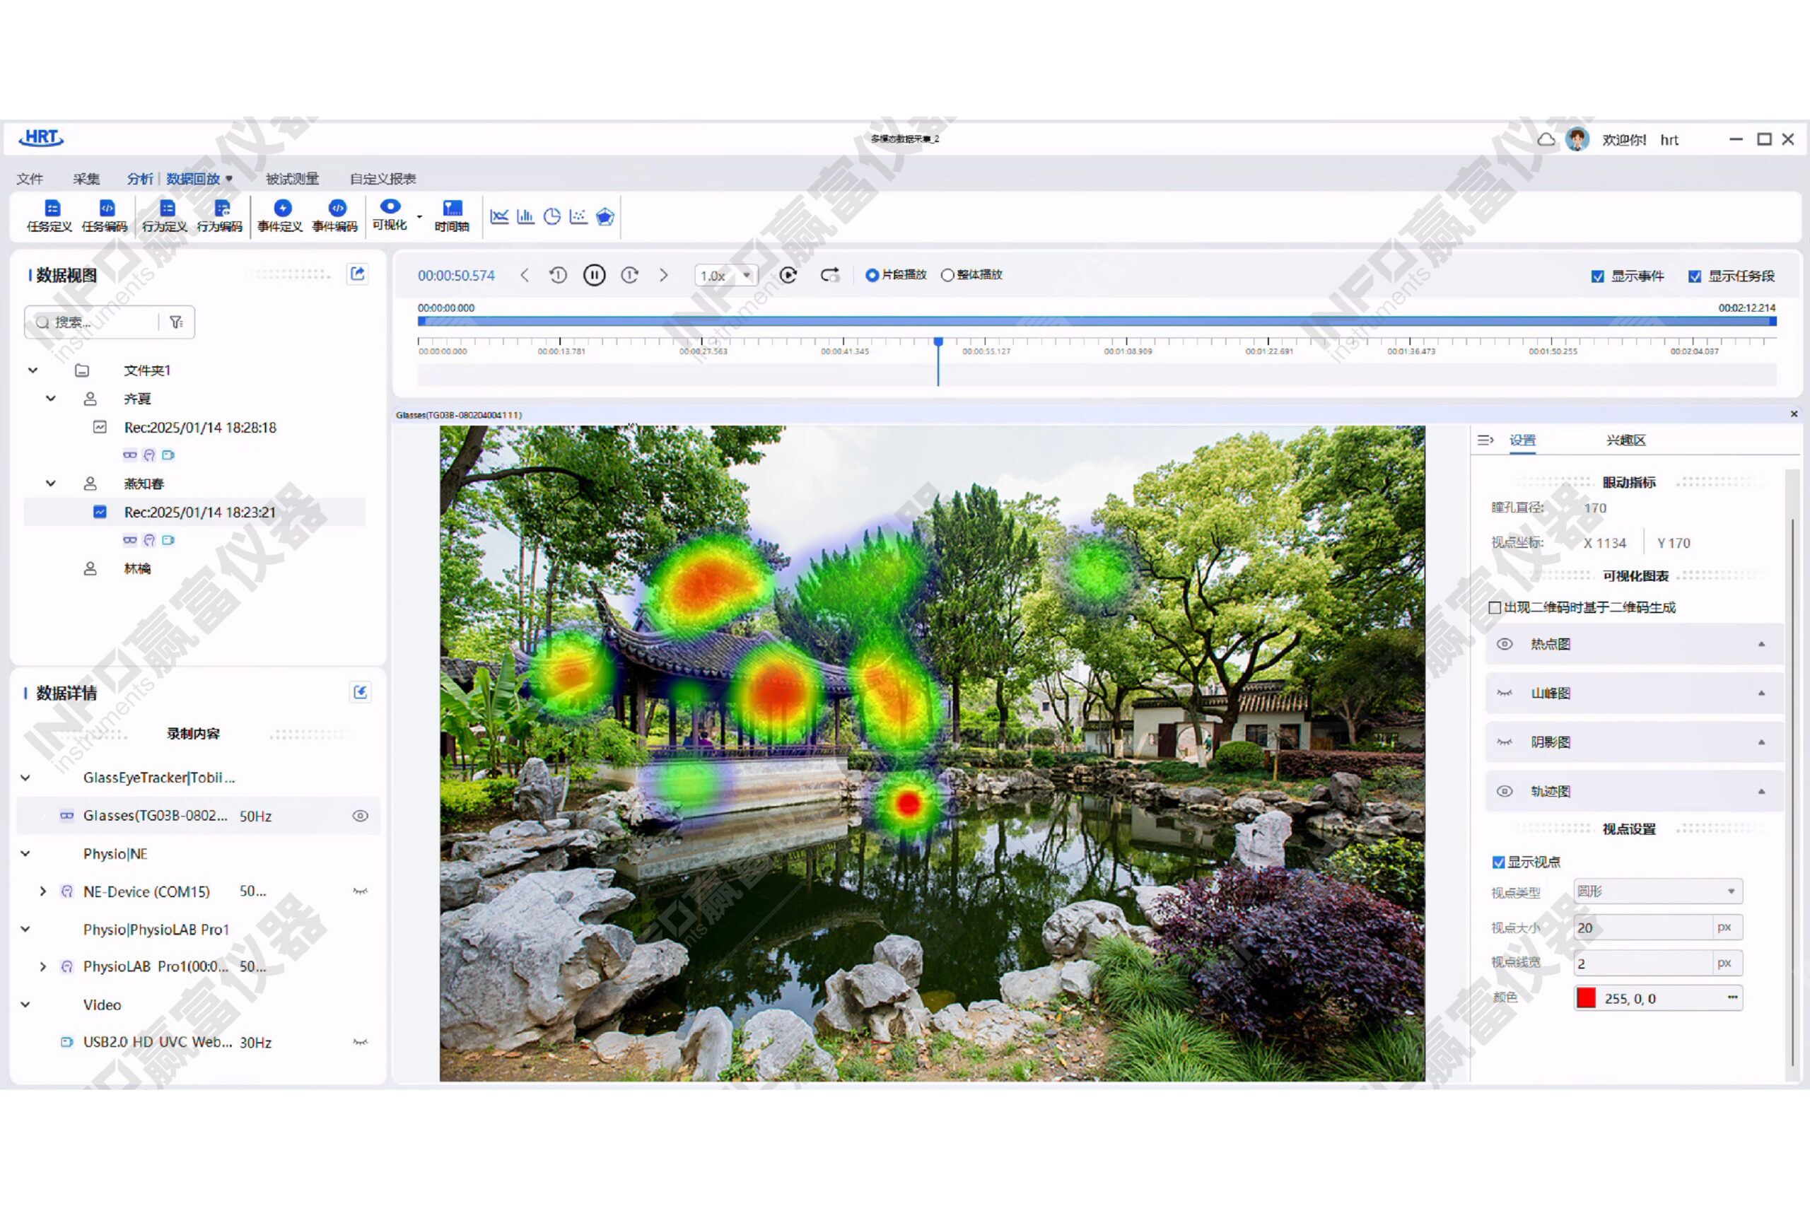Open the 1.0x playback speed dropdown
Image resolution: width=1810 pixels, height=1206 pixels.
coord(726,276)
